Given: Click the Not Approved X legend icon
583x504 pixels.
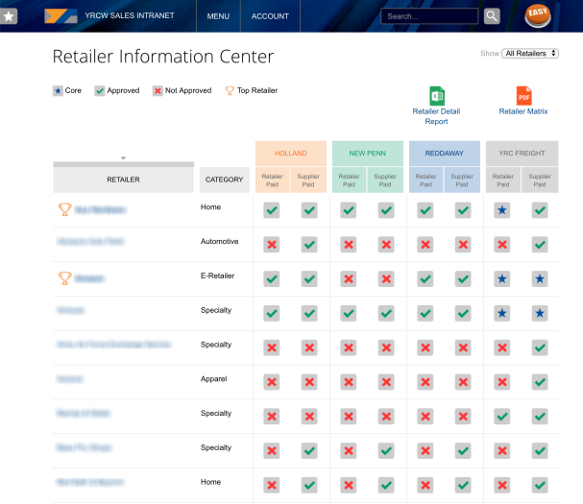Looking at the screenshot, I should click(x=158, y=90).
